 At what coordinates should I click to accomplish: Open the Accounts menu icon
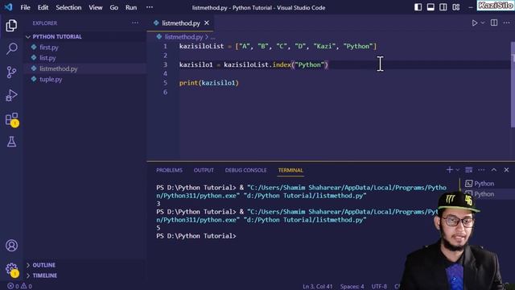pos(11,245)
